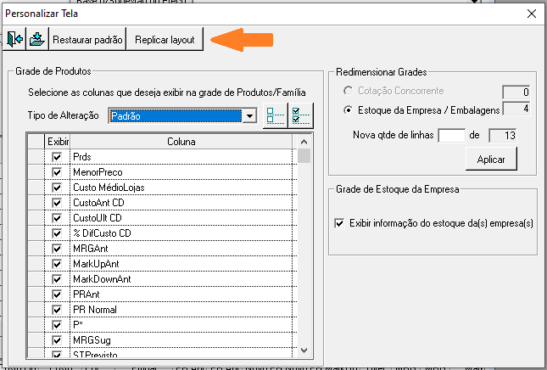This screenshot has width=547, height=370.
Task: Click Restaurar padrão button
Action: tap(87, 39)
